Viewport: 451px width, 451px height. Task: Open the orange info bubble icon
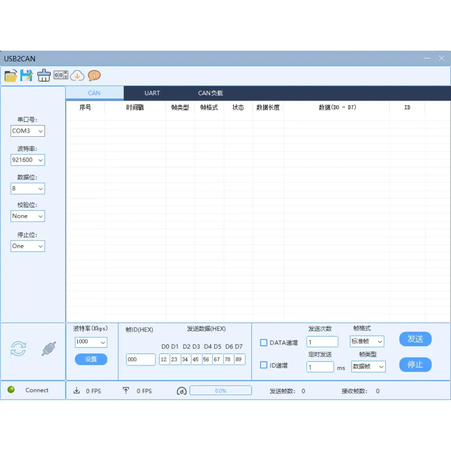94,75
